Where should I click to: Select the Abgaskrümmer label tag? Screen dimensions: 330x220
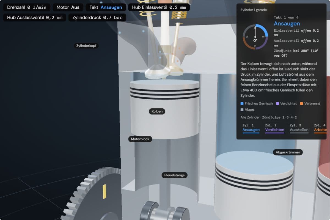point(288,152)
